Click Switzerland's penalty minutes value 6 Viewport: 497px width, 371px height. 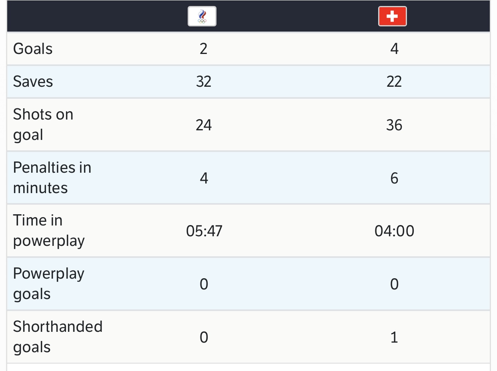pos(394,178)
